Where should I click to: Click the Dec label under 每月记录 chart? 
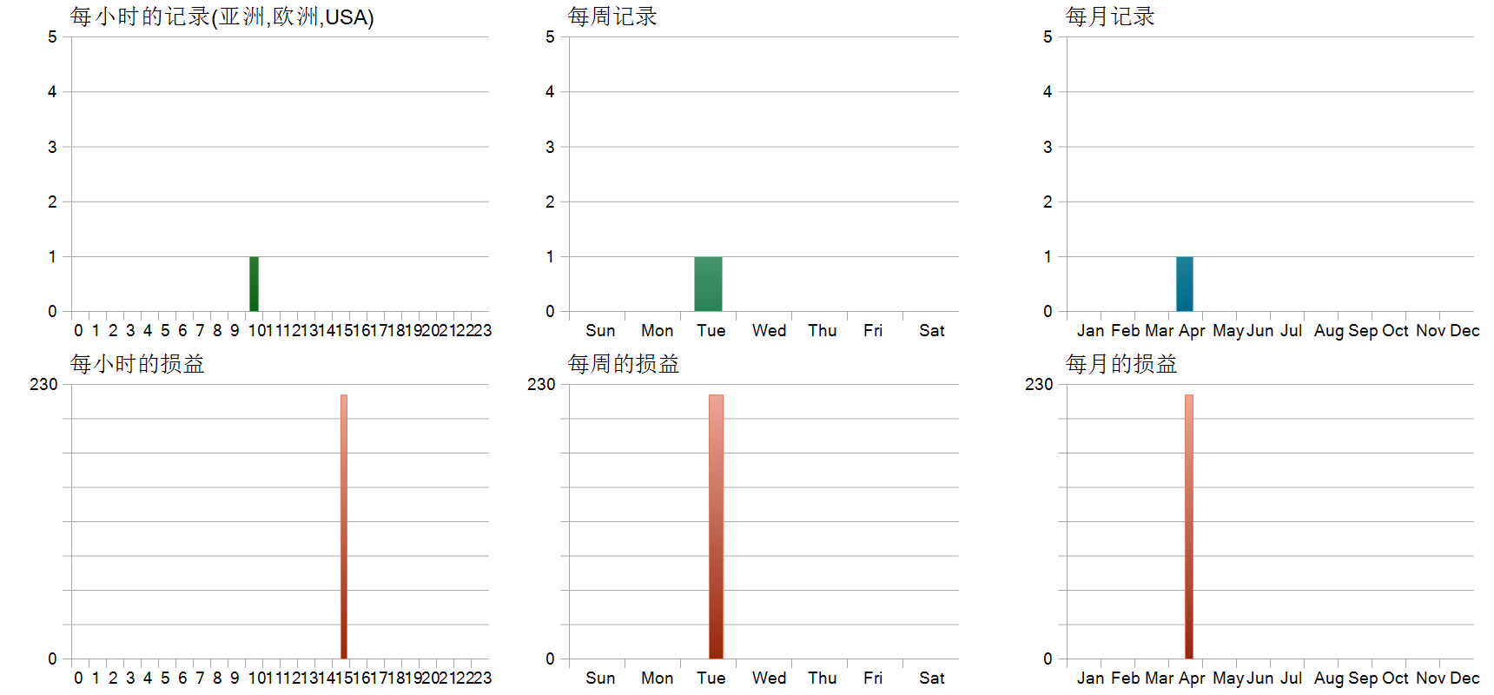1464,331
